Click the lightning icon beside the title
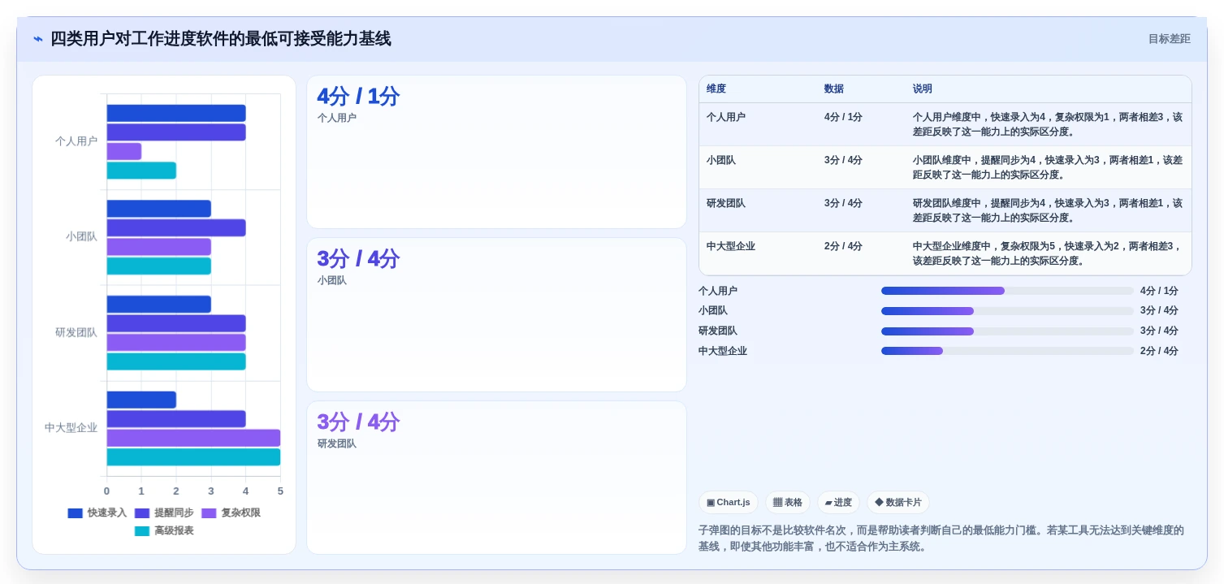Screen dimensions: 1224x584 38,39
